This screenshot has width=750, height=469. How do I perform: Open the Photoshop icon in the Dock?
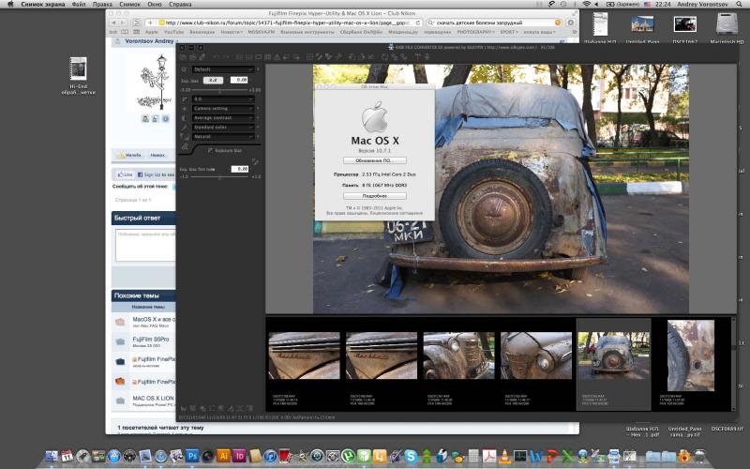tap(192, 456)
